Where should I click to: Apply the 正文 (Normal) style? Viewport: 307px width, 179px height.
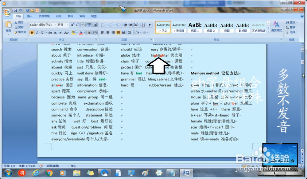(x=163, y=27)
